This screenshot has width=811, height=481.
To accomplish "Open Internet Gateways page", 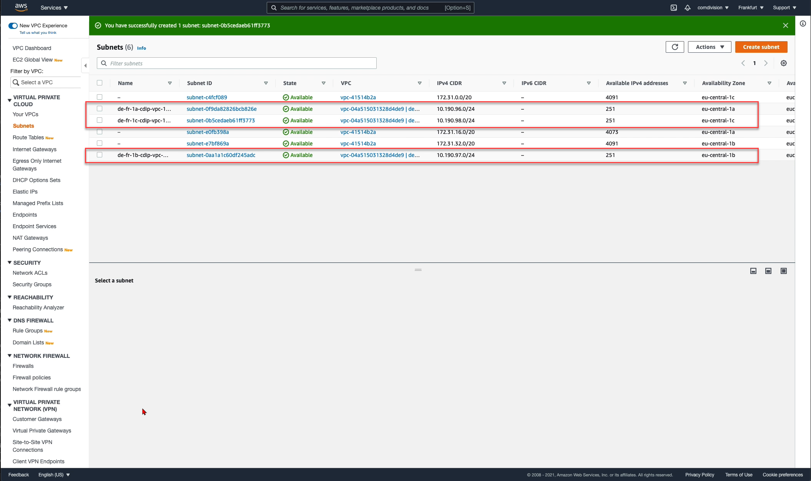I will pyautogui.click(x=35, y=149).
